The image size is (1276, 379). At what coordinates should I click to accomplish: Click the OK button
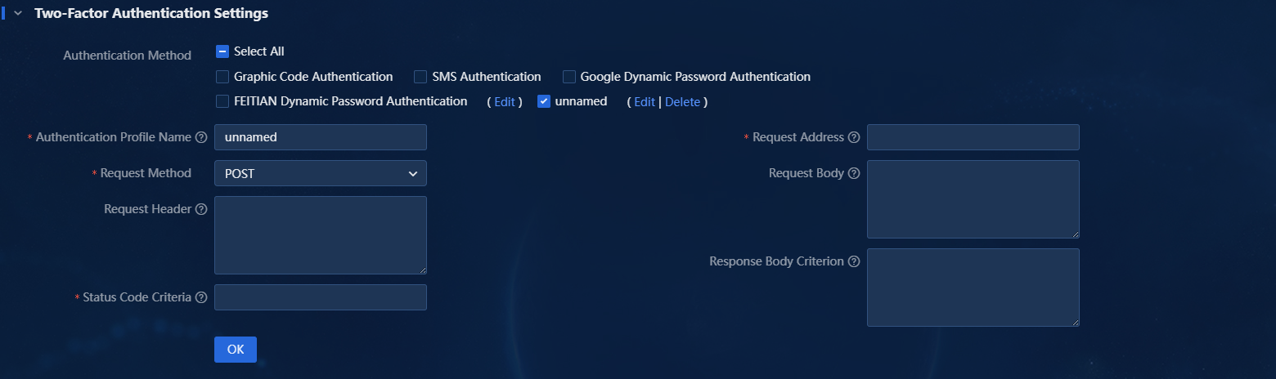pyautogui.click(x=236, y=350)
